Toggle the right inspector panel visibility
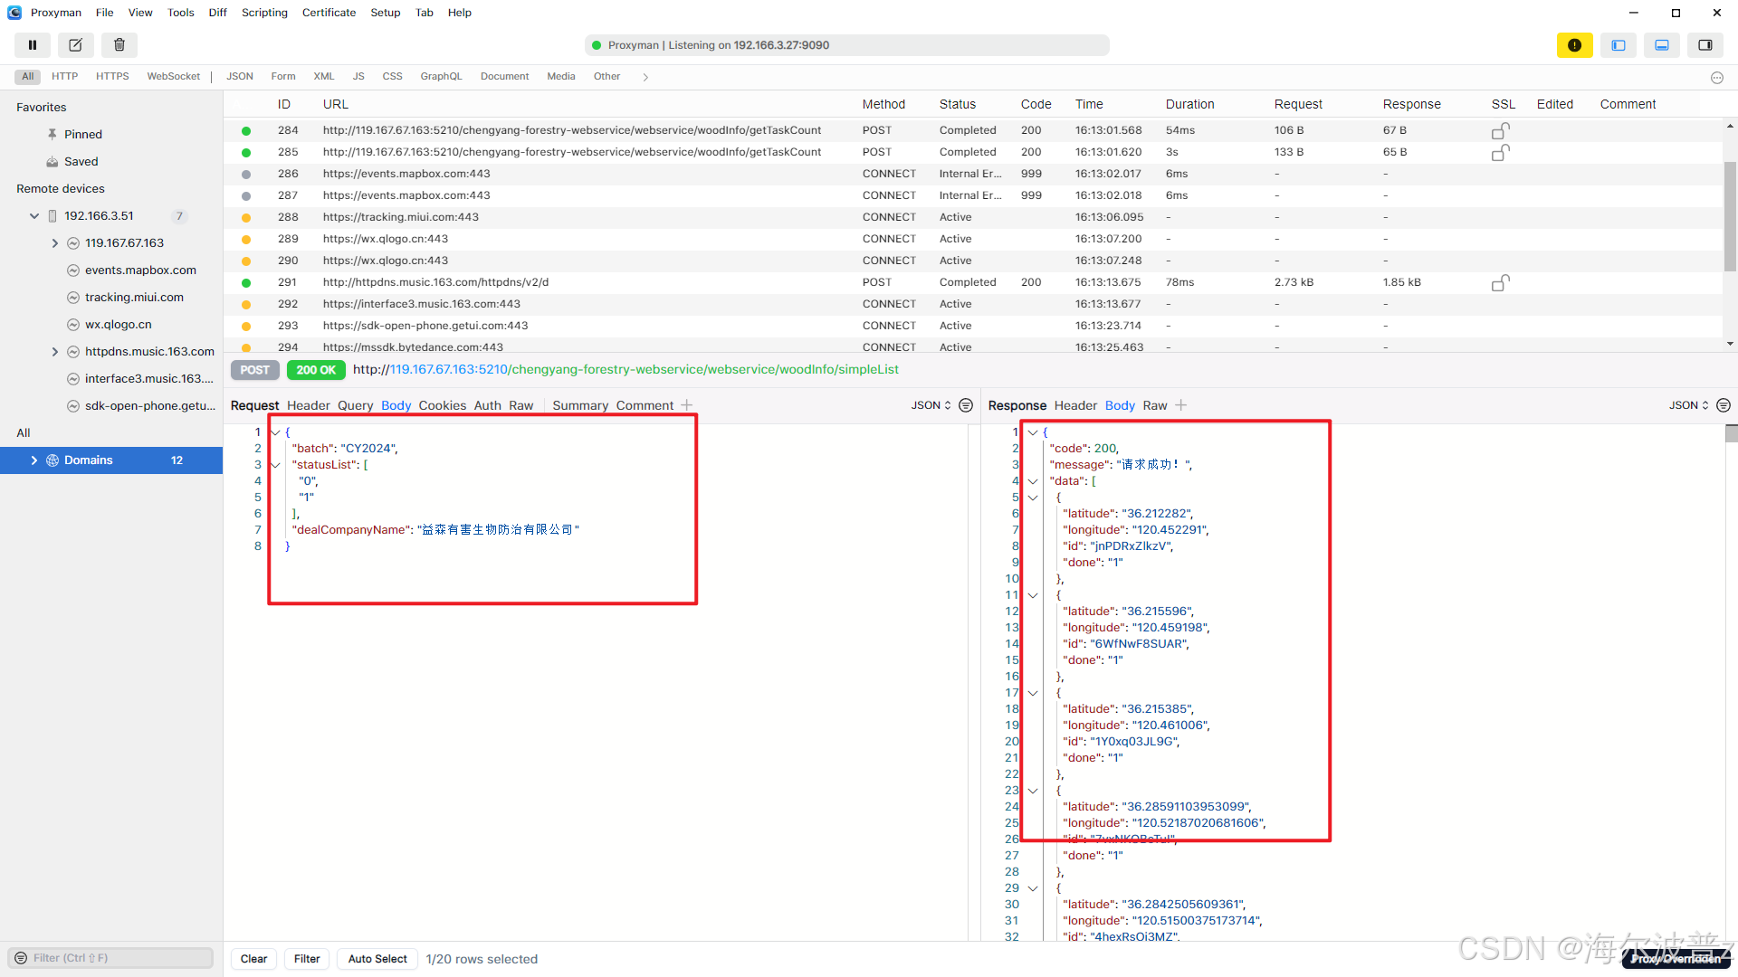This screenshot has width=1738, height=977. (x=1705, y=44)
